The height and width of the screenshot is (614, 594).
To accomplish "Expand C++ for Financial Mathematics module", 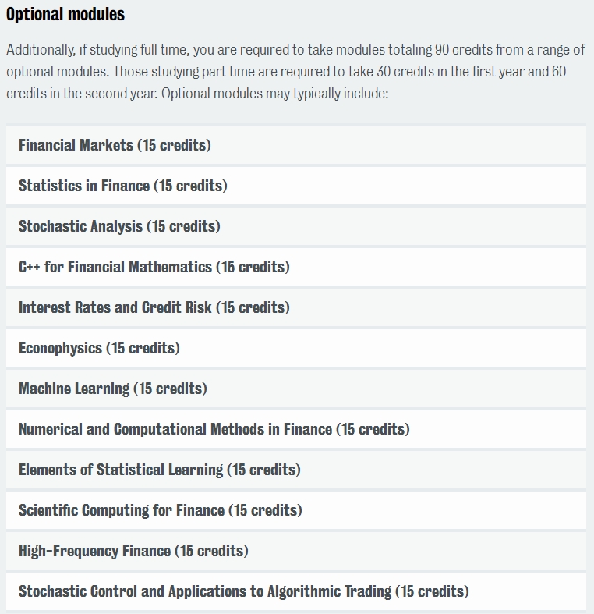I will 295,267.
